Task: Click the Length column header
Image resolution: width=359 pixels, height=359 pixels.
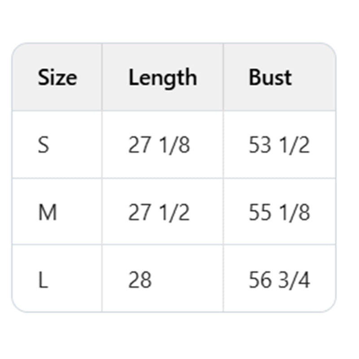Action: [162, 77]
